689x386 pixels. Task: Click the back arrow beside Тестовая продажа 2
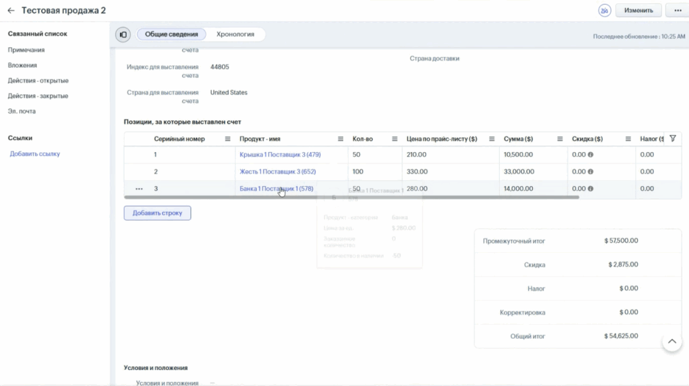pos(11,11)
